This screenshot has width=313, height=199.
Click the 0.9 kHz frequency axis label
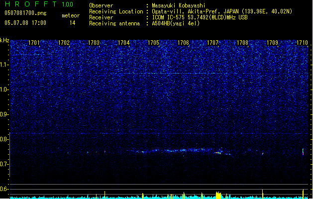pyautogui.click(x=4, y=114)
